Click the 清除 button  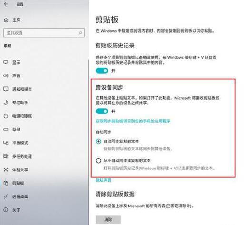click(108, 219)
